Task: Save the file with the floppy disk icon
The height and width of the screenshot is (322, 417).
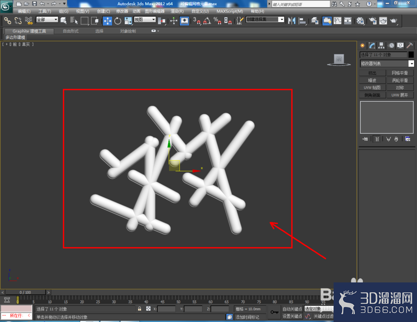Action: point(34,4)
